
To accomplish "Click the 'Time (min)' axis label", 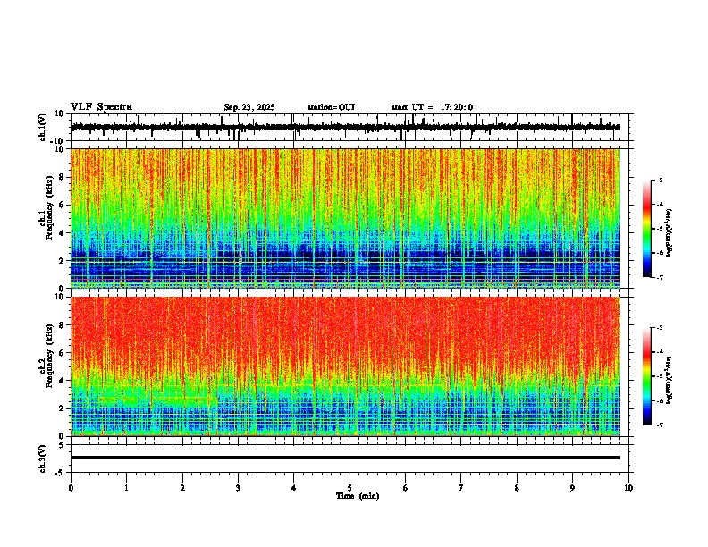I will 358,496.
